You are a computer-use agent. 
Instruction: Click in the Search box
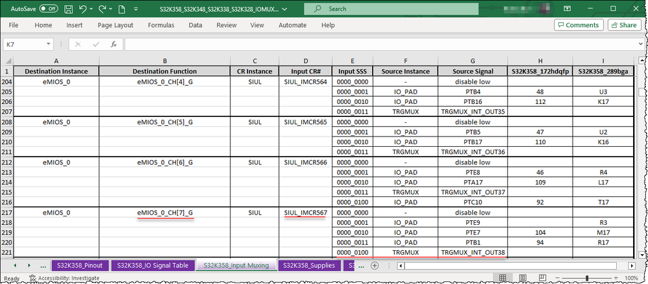[x=391, y=8]
